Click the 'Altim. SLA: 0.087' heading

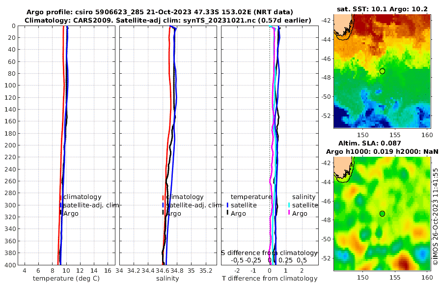(369, 143)
